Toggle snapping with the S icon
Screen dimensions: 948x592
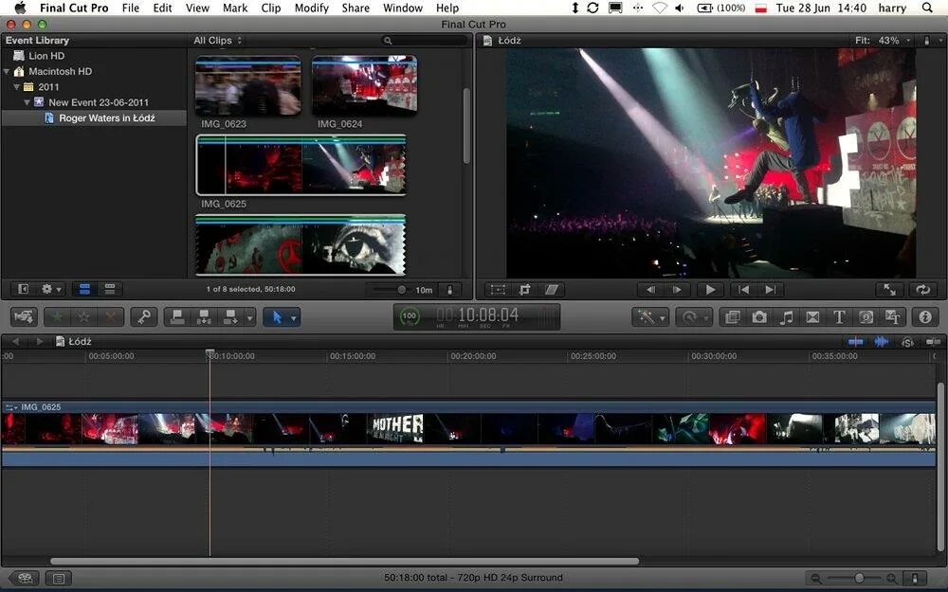[x=905, y=342]
